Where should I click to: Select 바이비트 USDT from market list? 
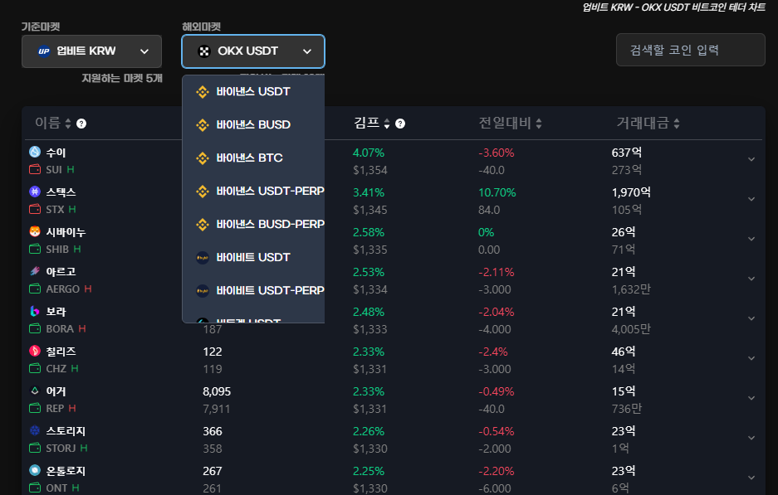click(x=253, y=258)
